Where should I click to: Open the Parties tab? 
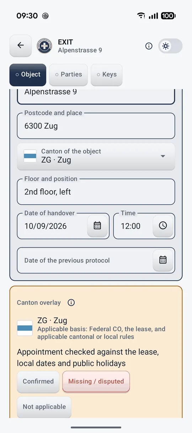(68, 75)
